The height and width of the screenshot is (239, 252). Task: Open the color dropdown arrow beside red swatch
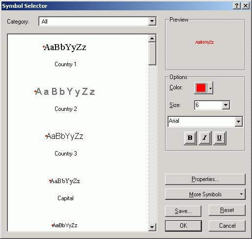point(211,88)
